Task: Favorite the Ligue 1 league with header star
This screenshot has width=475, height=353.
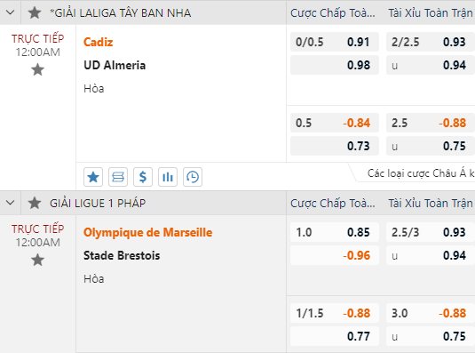Action: coord(35,203)
